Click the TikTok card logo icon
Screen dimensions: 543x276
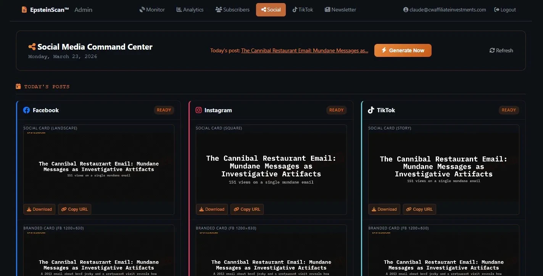click(371, 110)
